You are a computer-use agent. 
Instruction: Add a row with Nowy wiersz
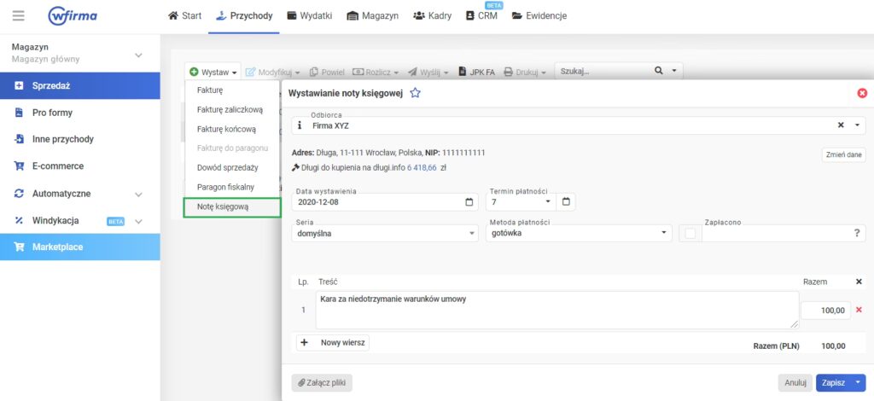point(334,342)
